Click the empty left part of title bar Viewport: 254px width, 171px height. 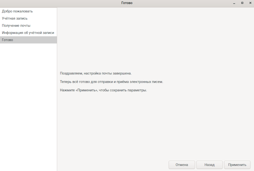coord(43,3)
